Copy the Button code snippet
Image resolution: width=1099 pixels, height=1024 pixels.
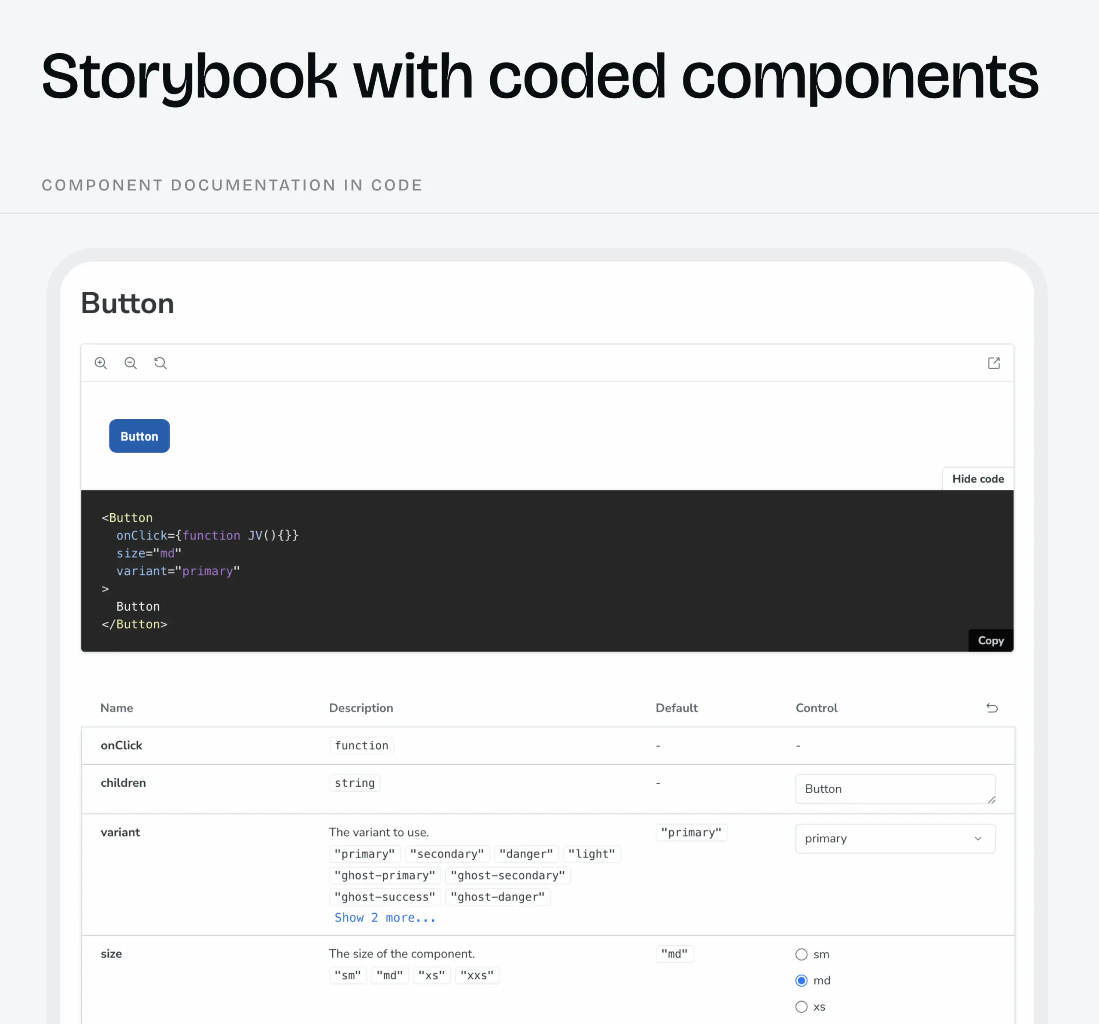[x=991, y=640]
